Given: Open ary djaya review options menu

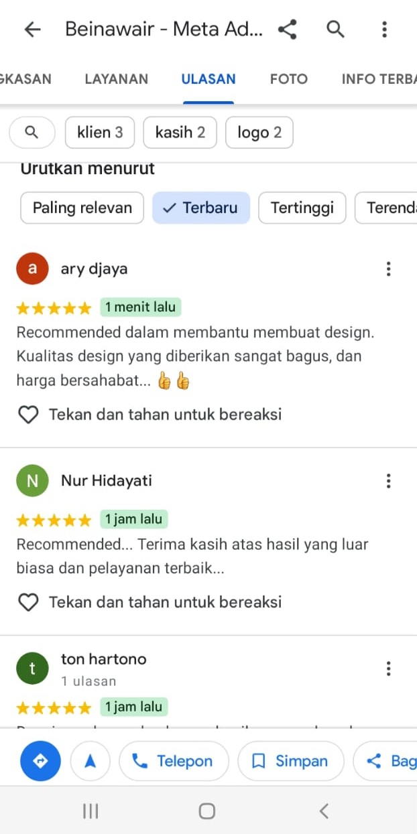Looking at the screenshot, I should pos(388,269).
